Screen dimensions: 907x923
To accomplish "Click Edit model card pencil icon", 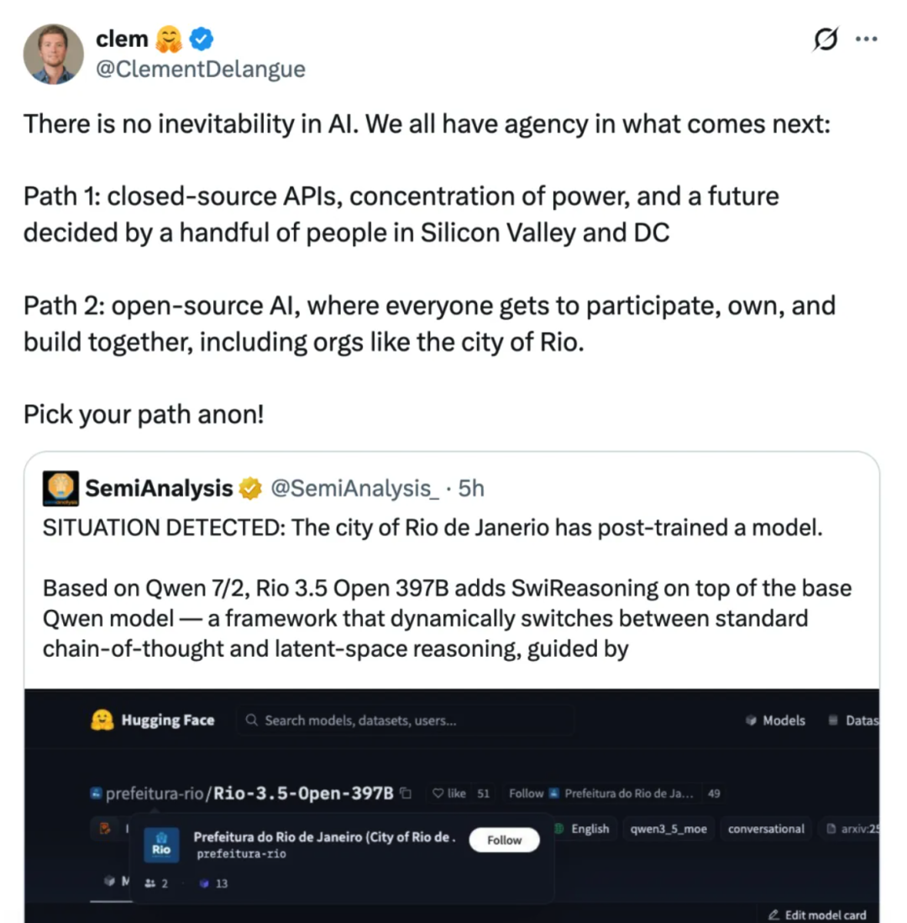I will [773, 915].
